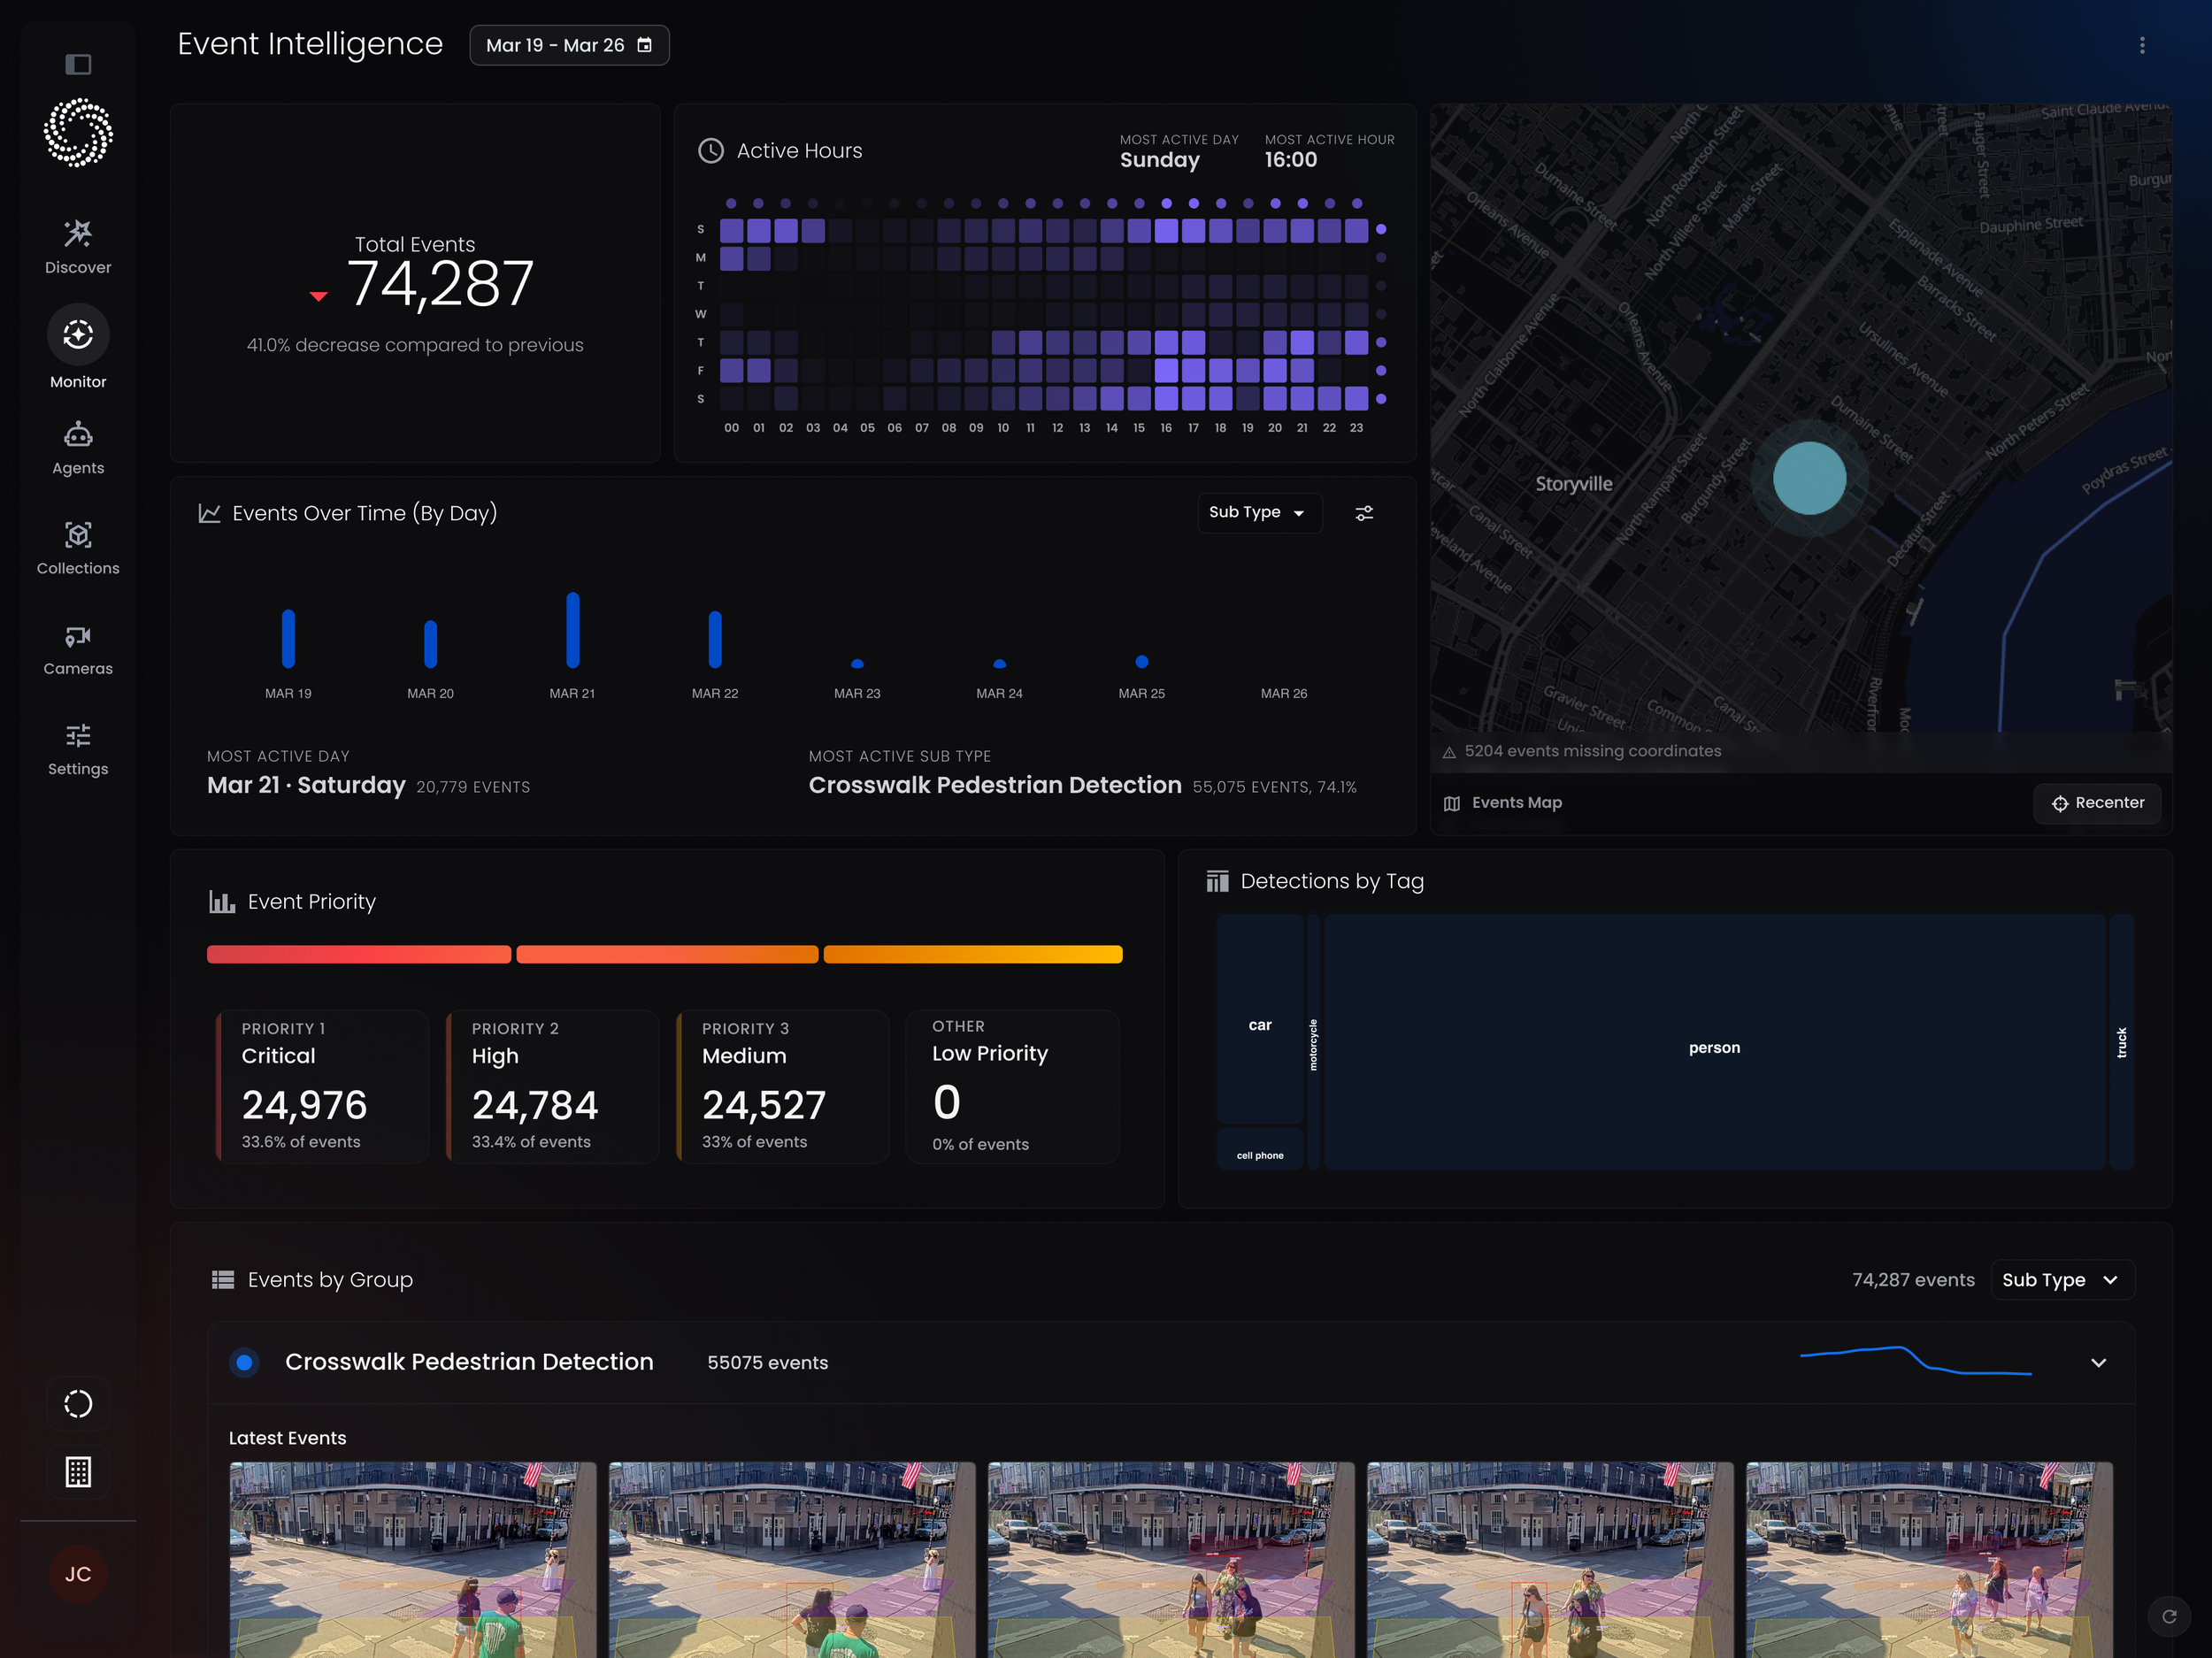Toggle the Crosswalk Pedestrian Detection blue radio dot
2212x1658 pixels.
tap(244, 1363)
